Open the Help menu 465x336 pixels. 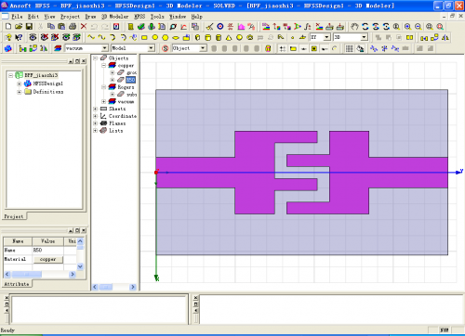point(197,17)
